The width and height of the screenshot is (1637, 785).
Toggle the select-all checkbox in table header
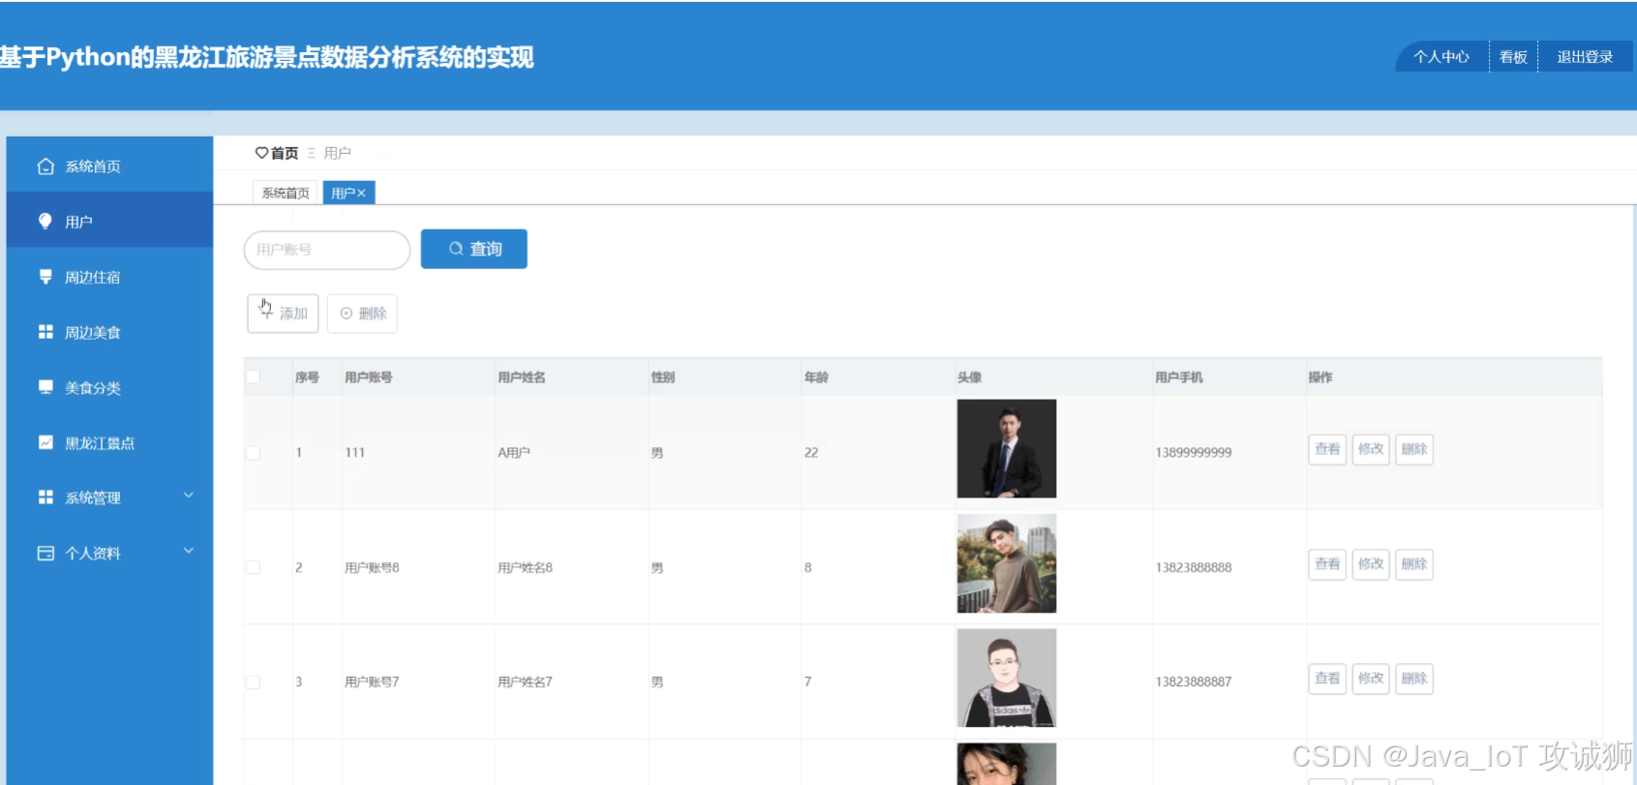(254, 377)
